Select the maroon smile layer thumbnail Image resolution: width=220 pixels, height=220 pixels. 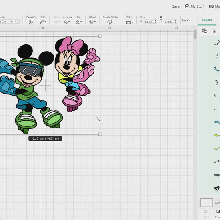pos(217,43)
